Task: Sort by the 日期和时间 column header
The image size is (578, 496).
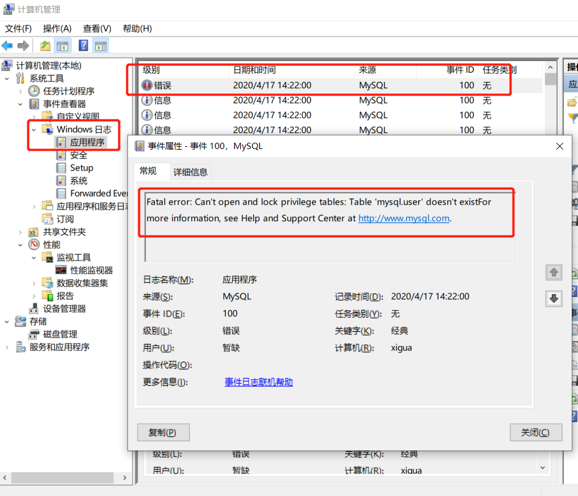Action: [x=292, y=69]
